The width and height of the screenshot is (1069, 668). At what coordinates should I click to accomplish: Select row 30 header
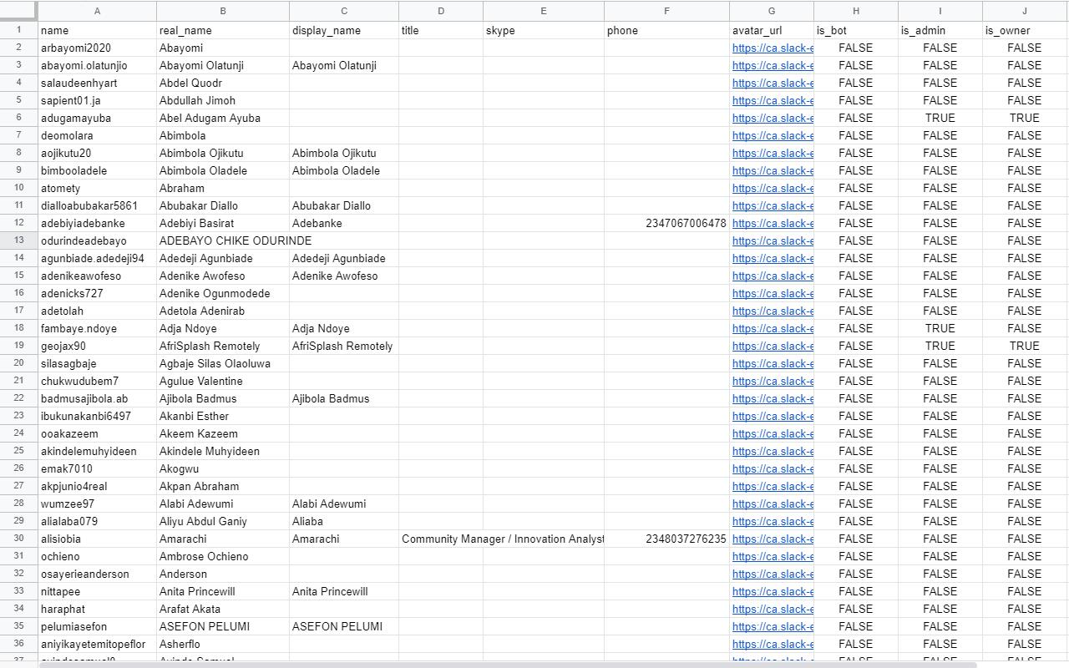tap(18, 539)
